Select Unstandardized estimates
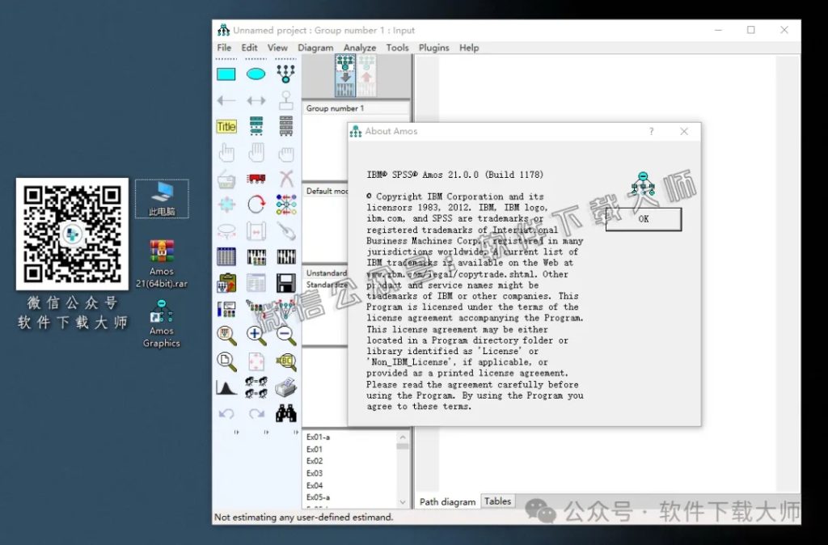The image size is (828, 545). point(326,272)
